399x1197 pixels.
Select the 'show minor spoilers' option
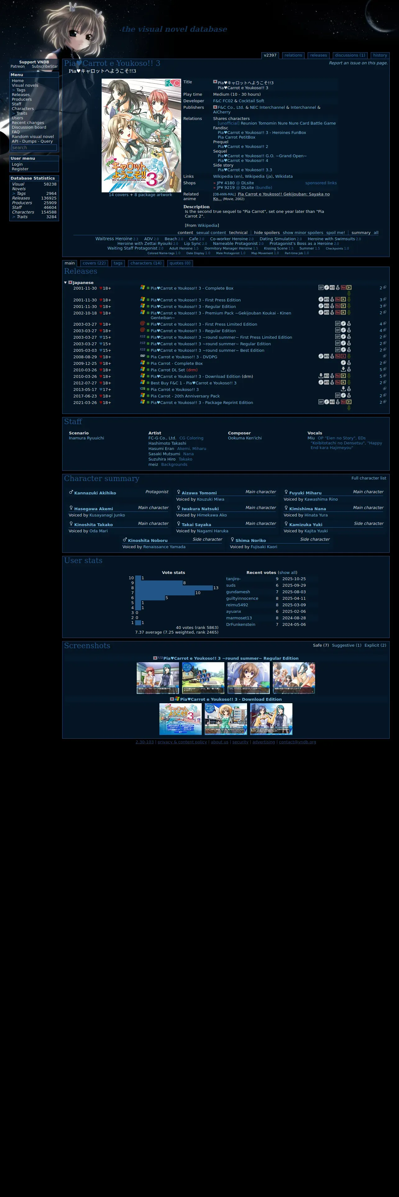[303, 233]
